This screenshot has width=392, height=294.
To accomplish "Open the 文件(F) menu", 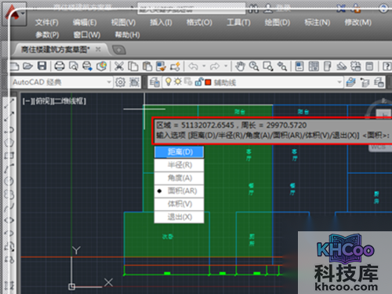I will pyautogui.click(x=47, y=23).
